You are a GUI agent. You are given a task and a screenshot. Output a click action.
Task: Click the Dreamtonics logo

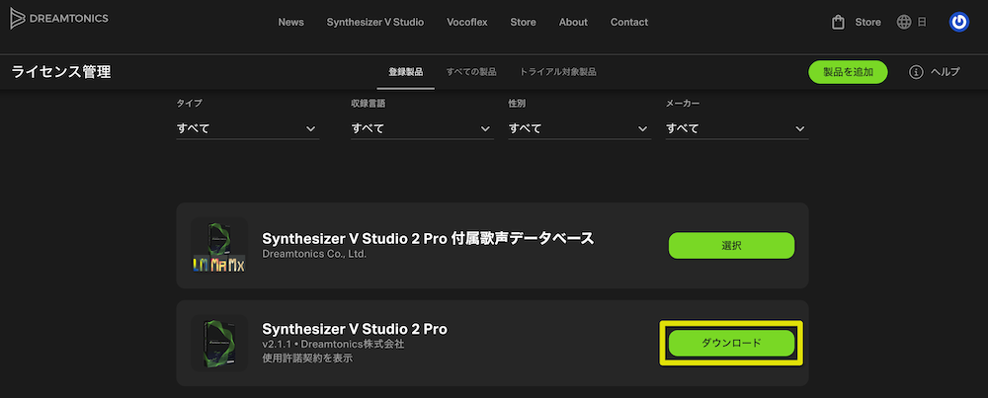58,19
